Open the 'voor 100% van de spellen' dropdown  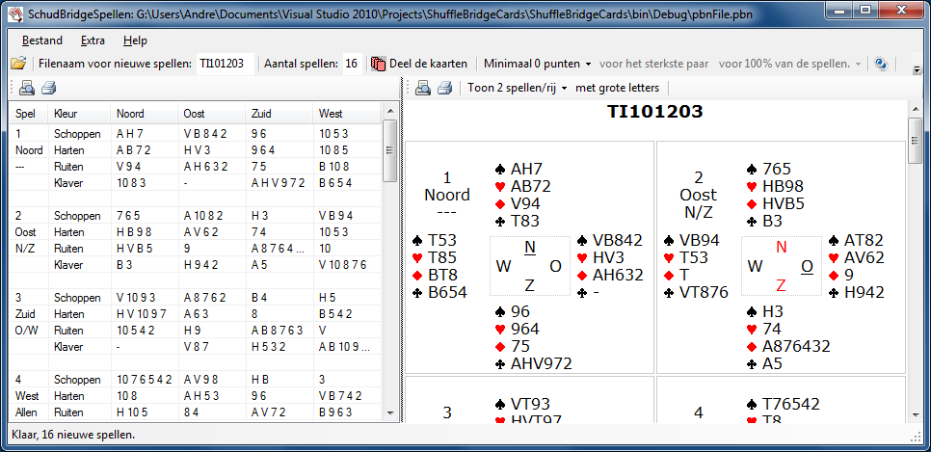(x=790, y=65)
